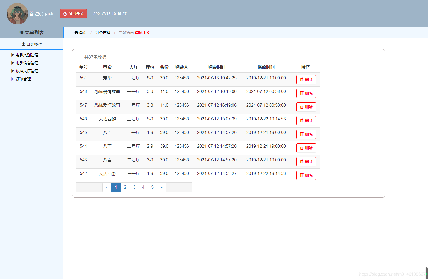The height and width of the screenshot is (279, 428).
Task: Open the 订单管理 breadcrumb link
Action: click(x=103, y=33)
